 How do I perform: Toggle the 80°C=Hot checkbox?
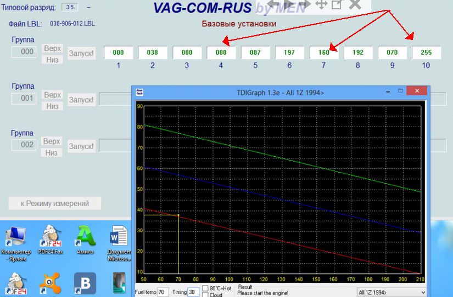(x=205, y=288)
